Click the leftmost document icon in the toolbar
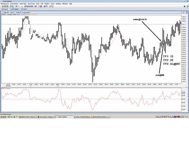 (3, 6)
